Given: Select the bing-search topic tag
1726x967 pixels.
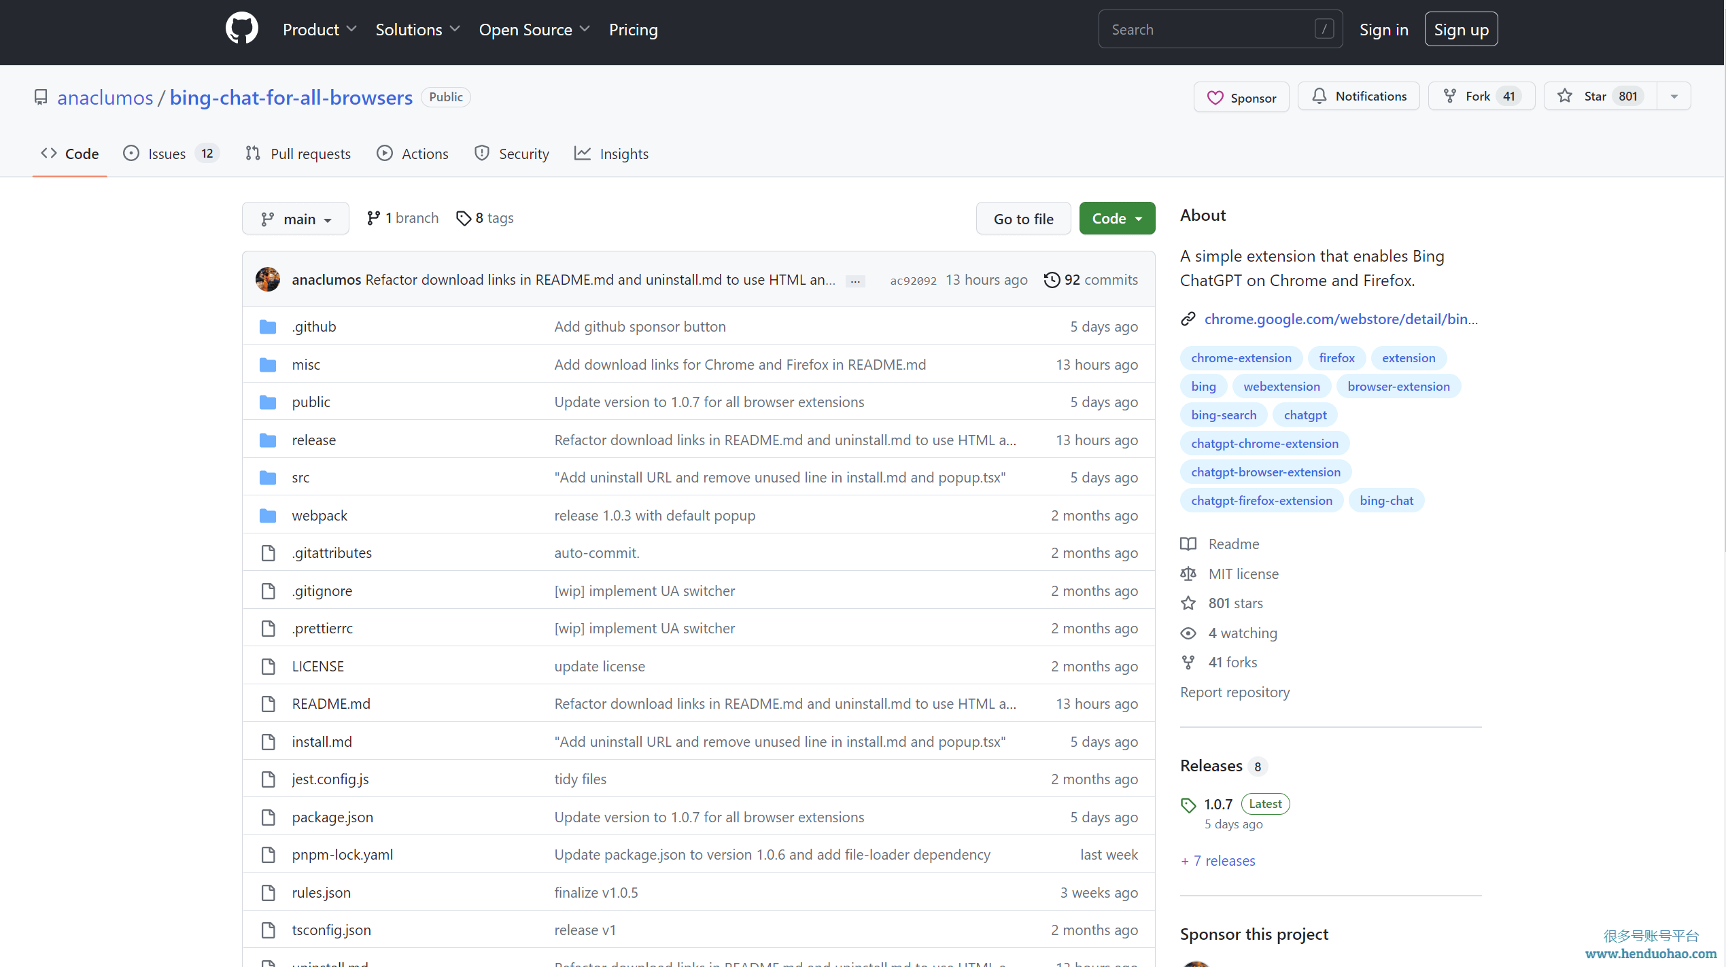Looking at the screenshot, I should (x=1224, y=415).
